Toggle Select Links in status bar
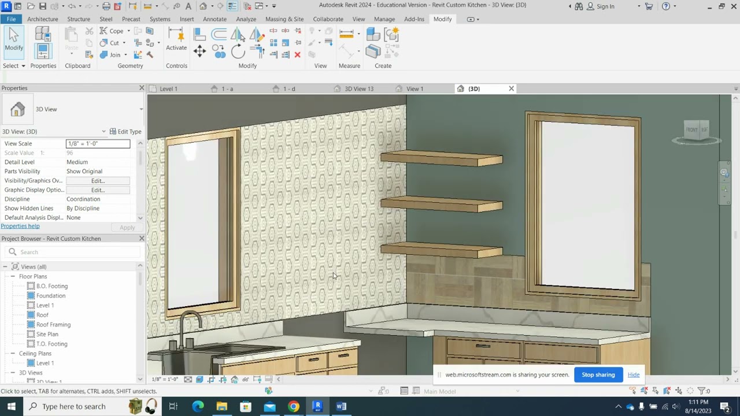This screenshot has height=416, width=740. pyautogui.click(x=632, y=391)
